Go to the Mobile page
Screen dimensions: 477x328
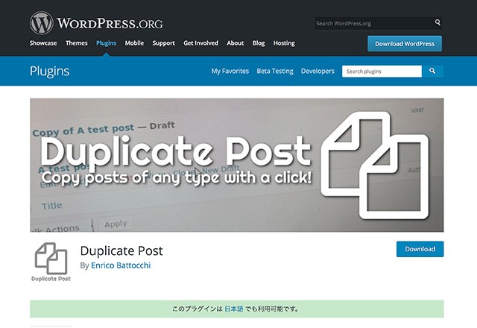click(134, 43)
